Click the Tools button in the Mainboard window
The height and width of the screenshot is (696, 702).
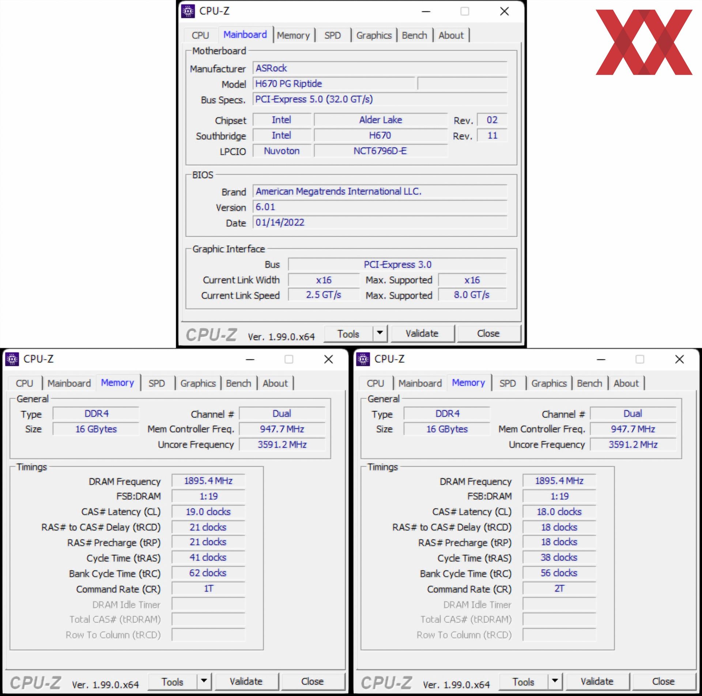348,334
